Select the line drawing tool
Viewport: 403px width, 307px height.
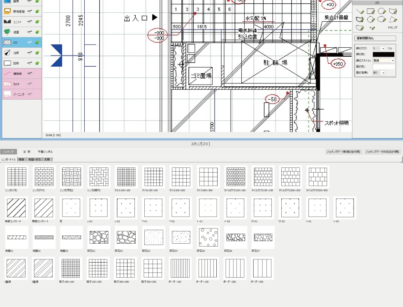point(360,11)
